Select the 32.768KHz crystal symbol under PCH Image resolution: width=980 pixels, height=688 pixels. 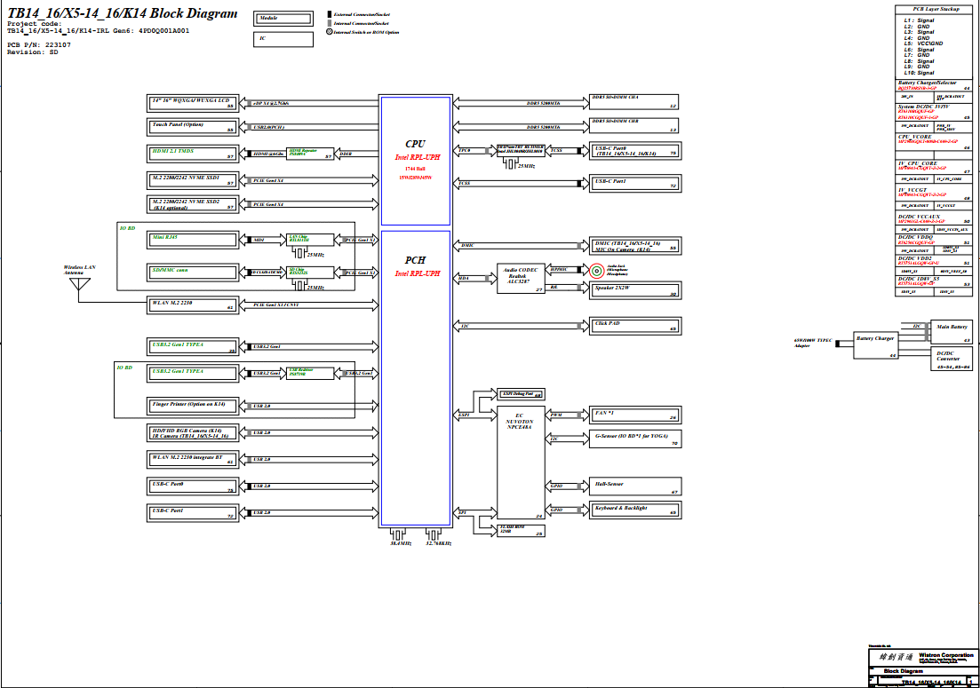[x=434, y=535]
